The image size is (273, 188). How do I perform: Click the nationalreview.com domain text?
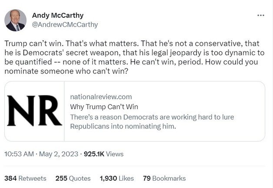(100, 97)
